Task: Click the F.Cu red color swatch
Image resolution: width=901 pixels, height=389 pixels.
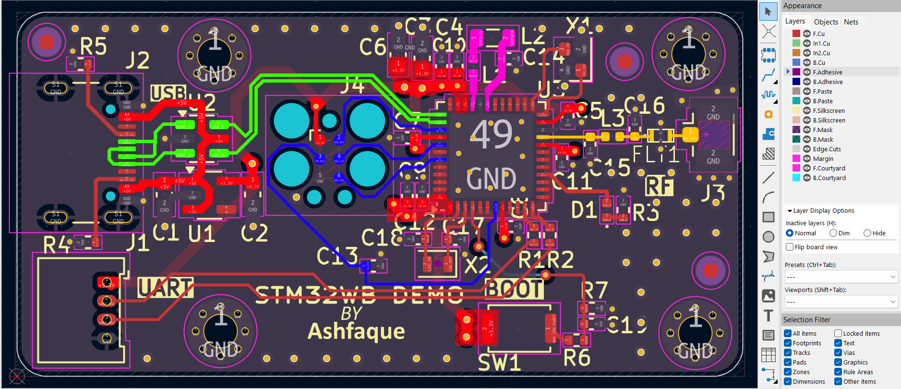Action: (796, 34)
